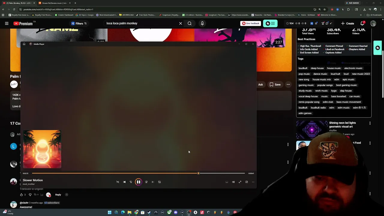Screen dimensions: 384x216
Task: Click the YouTube search magnifier button
Action: point(190,23)
